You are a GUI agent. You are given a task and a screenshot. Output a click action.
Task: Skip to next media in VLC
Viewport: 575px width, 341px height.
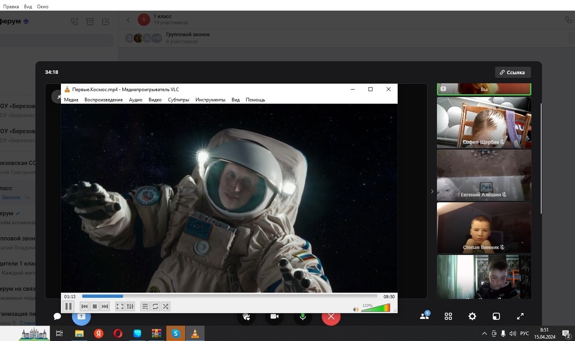pos(105,306)
